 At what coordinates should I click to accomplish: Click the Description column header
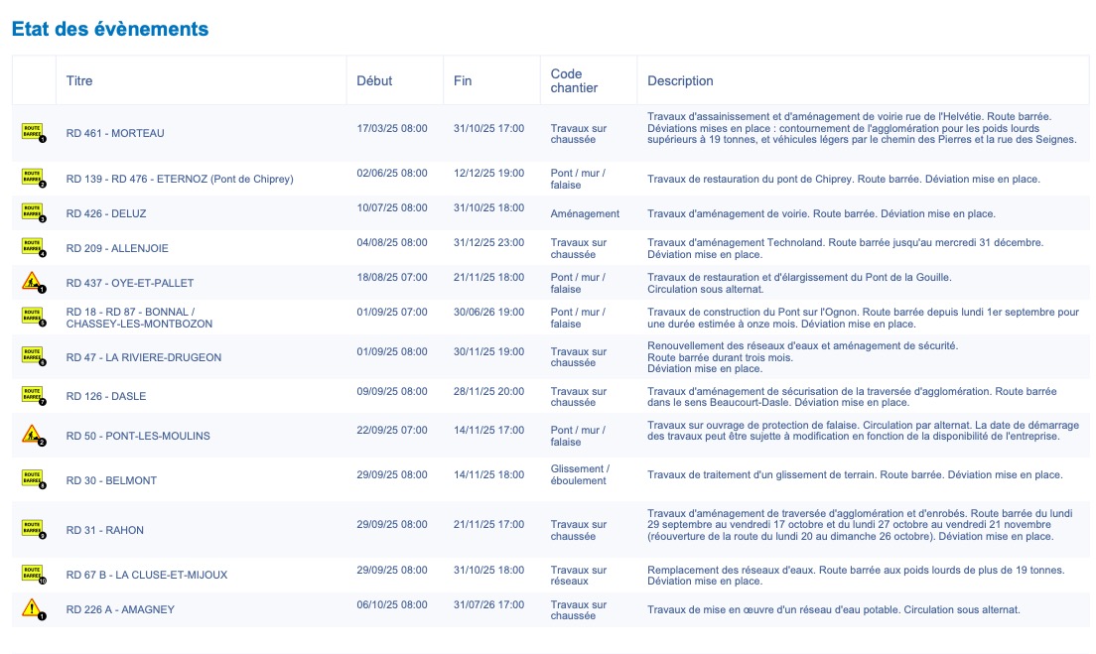point(680,80)
